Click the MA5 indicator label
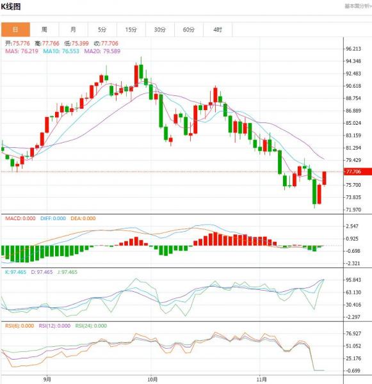Viewport: 372px width, 384px height. [22, 51]
